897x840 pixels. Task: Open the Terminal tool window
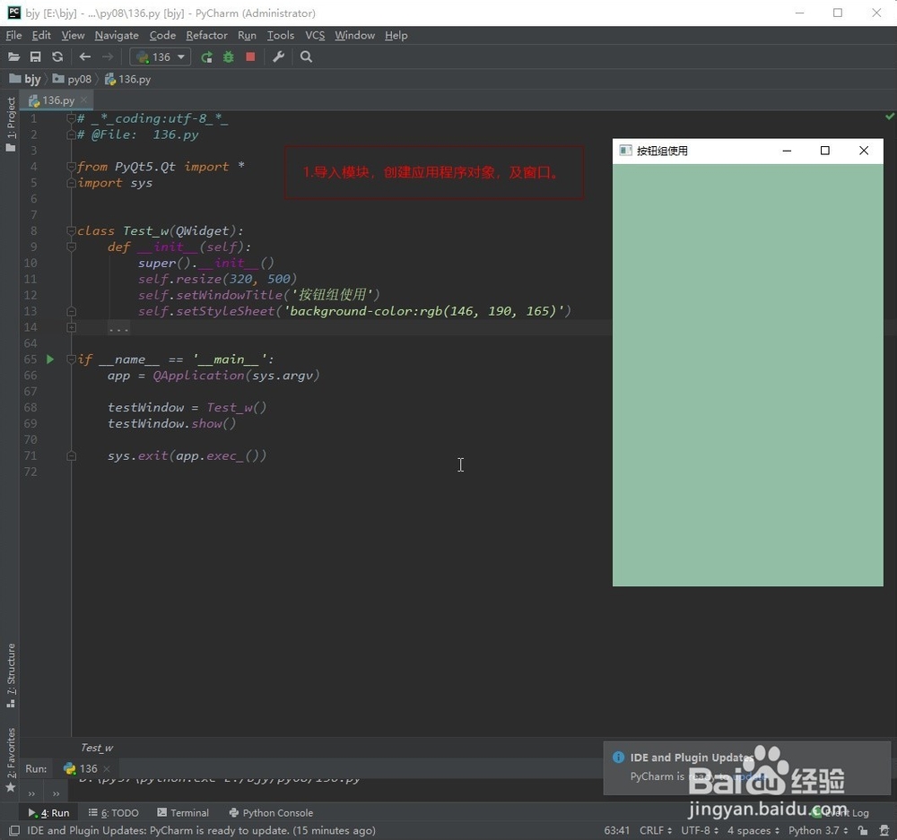pyautogui.click(x=183, y=812)
